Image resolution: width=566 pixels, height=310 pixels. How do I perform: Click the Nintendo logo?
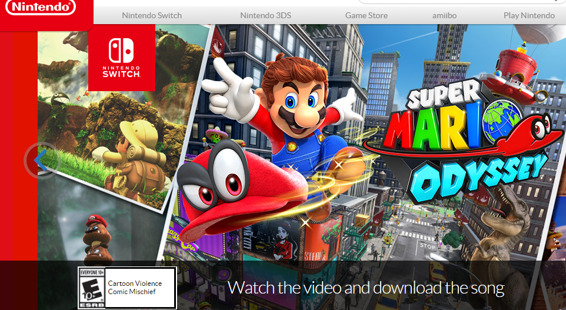click(x=41, y=7)
